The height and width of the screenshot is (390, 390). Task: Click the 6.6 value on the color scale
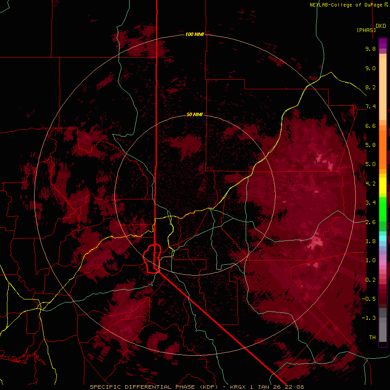point(370,126)
